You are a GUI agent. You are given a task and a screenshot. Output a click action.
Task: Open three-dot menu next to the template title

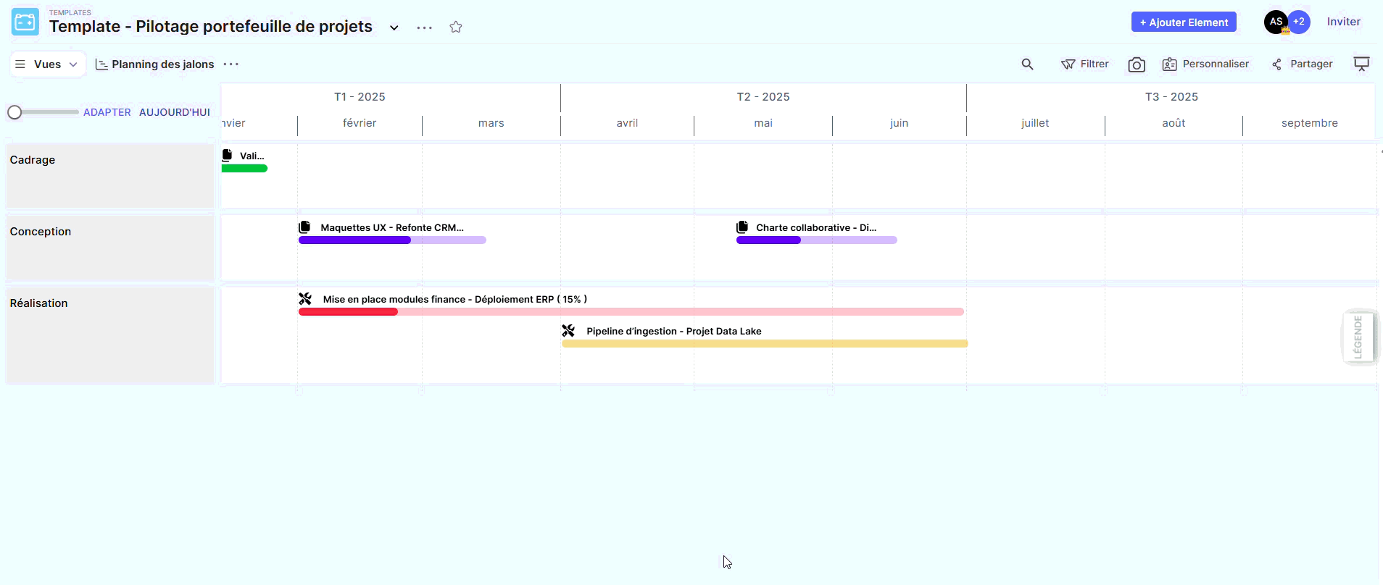coord(425,28)
